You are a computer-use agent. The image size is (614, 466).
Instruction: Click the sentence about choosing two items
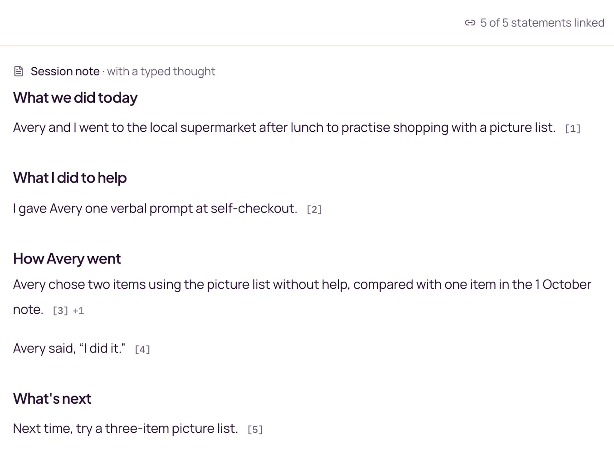tap(302, 297)
